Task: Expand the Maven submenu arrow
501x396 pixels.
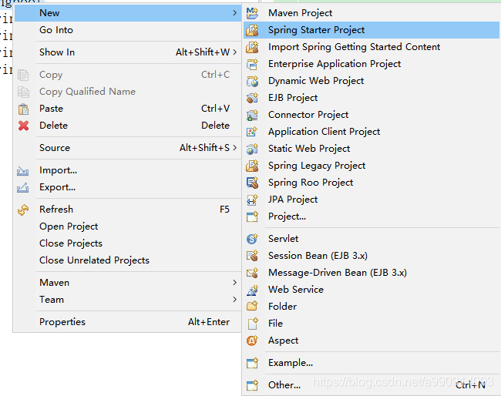Action: [x=235, y=282]
